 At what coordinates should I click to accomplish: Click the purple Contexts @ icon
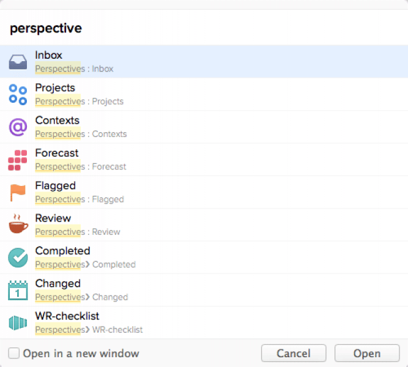click(18, 127)
